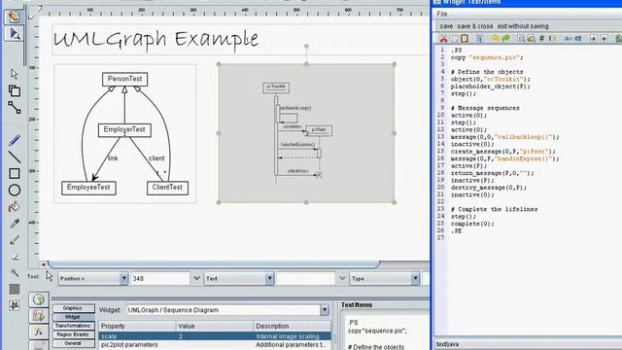Select the overlapping squares copy tool

(15, 90)
